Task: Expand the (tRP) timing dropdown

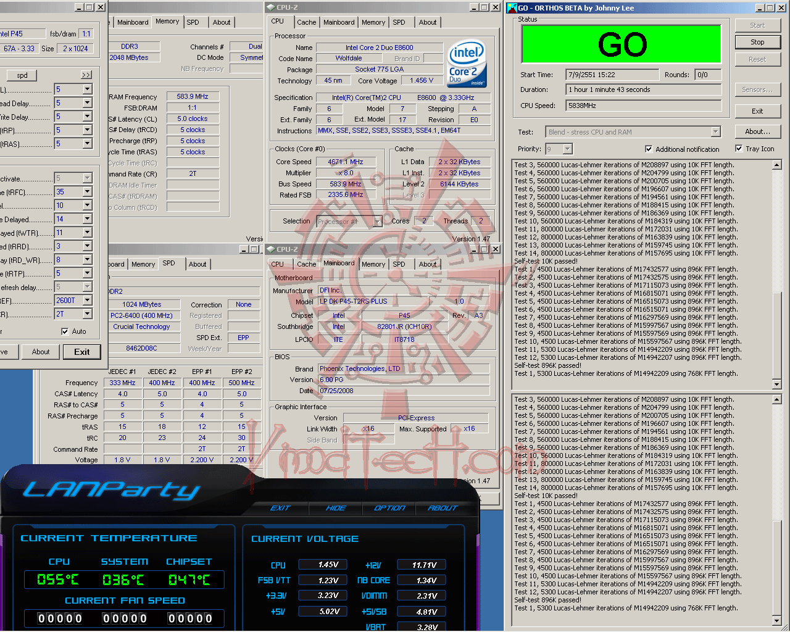Action: [87, 130]
